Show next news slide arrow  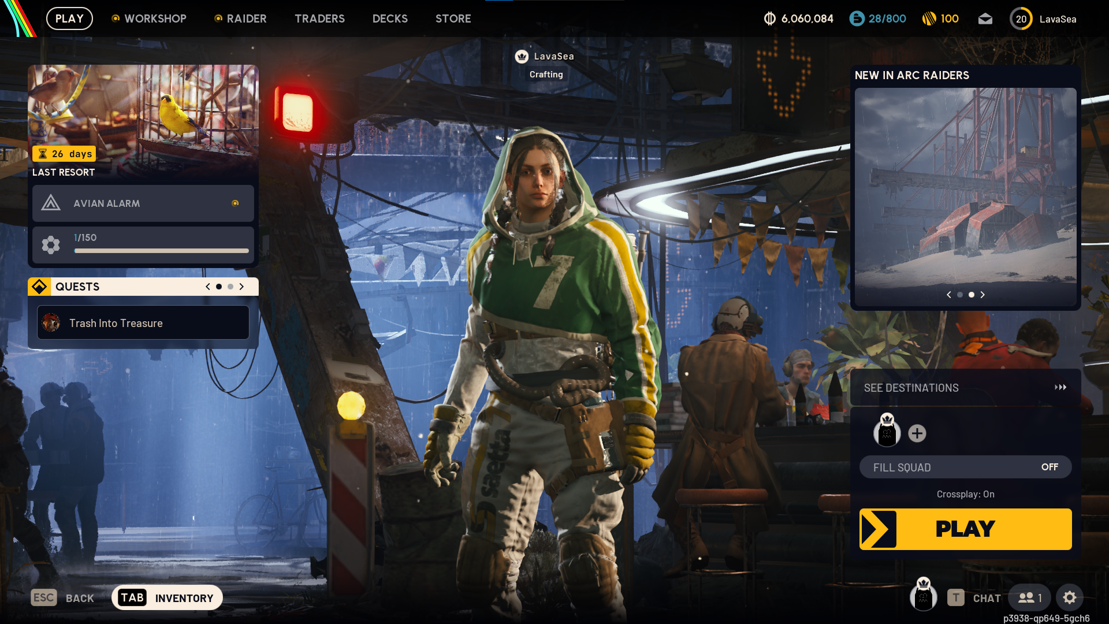pos(983,295)
